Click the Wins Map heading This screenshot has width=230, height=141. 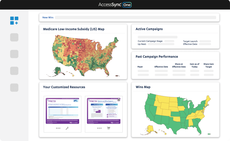tap(143, 87)
